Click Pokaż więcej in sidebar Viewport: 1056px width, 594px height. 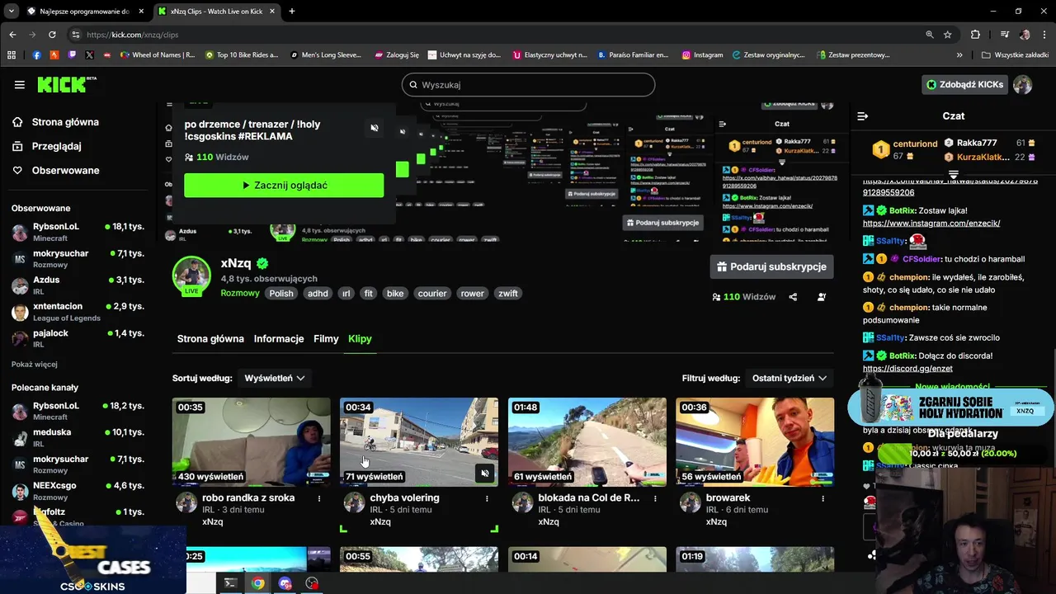coord(35,364)
